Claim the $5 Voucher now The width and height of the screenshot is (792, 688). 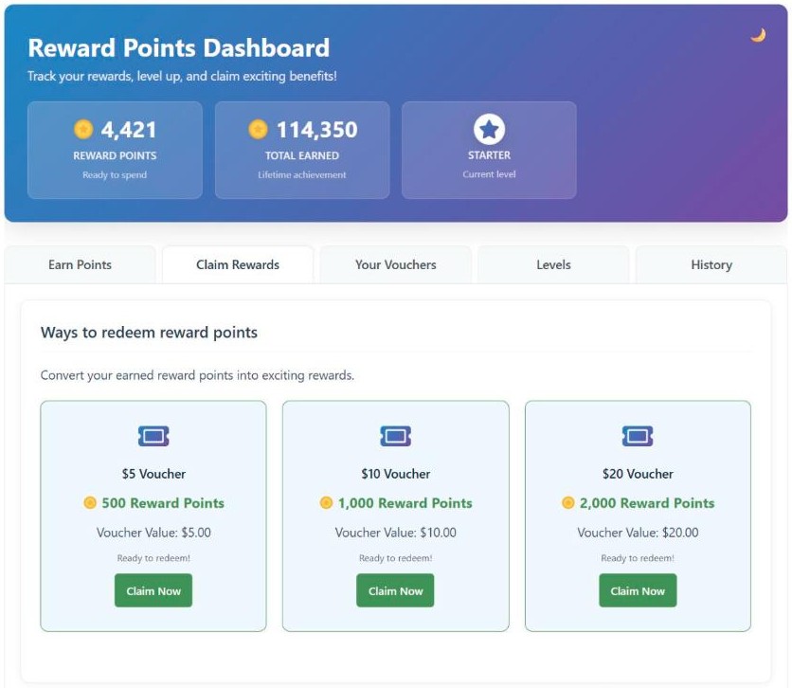153,590
